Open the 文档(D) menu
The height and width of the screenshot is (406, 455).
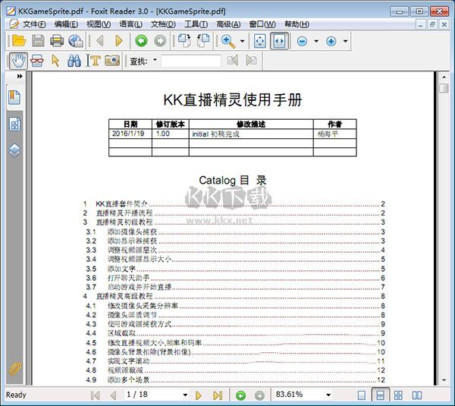click(x=163, y=24)
